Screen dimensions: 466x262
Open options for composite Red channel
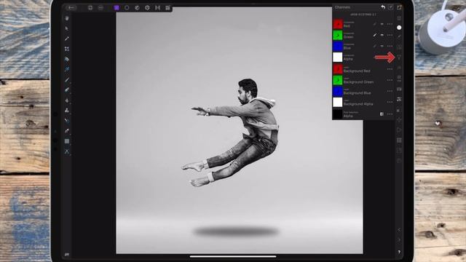pos(390,24)
